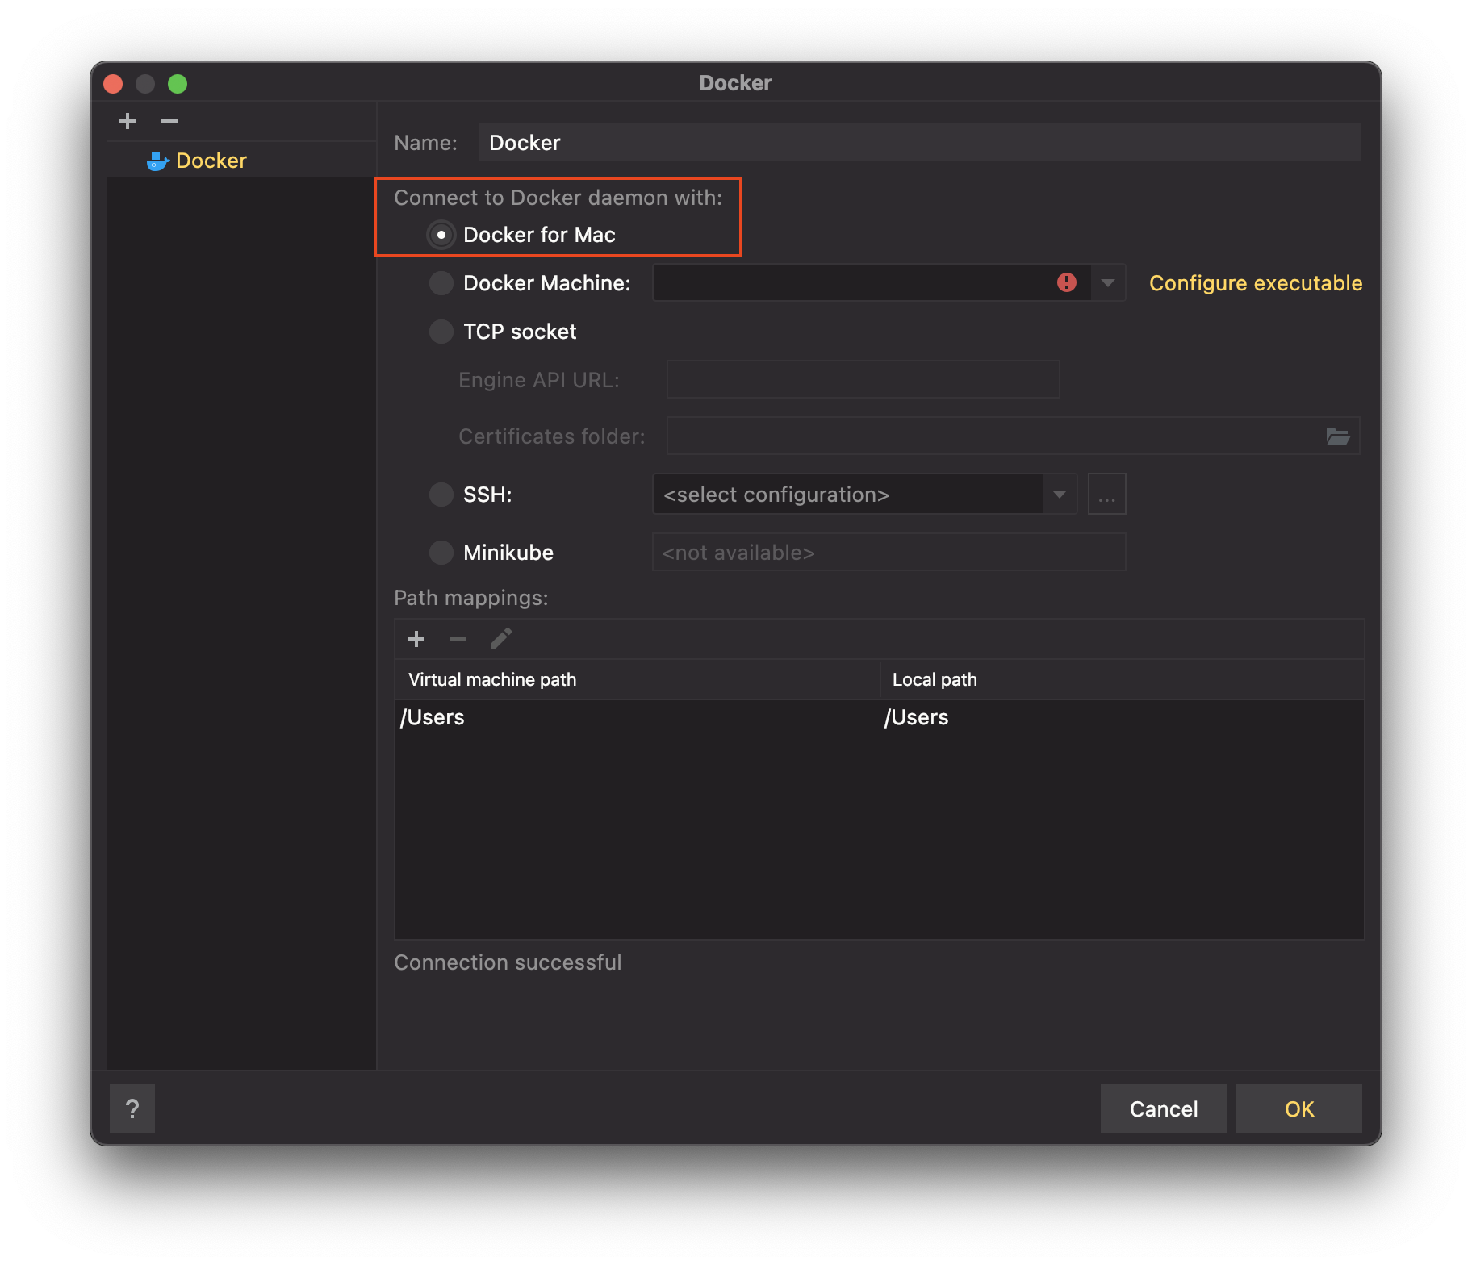The image size is (1472, 1265).
Task: Select the Docker for Mac radio button
Action: 441,235
